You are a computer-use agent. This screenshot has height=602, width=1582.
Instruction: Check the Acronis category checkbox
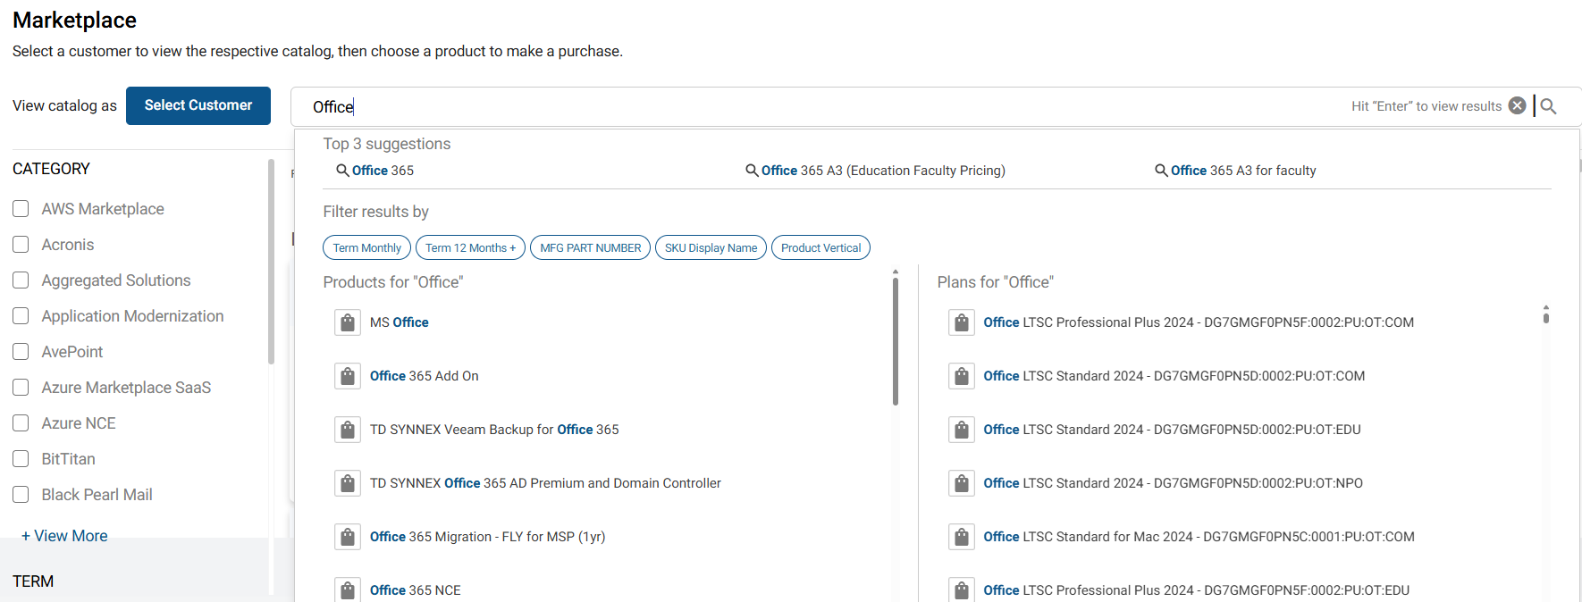21,245
